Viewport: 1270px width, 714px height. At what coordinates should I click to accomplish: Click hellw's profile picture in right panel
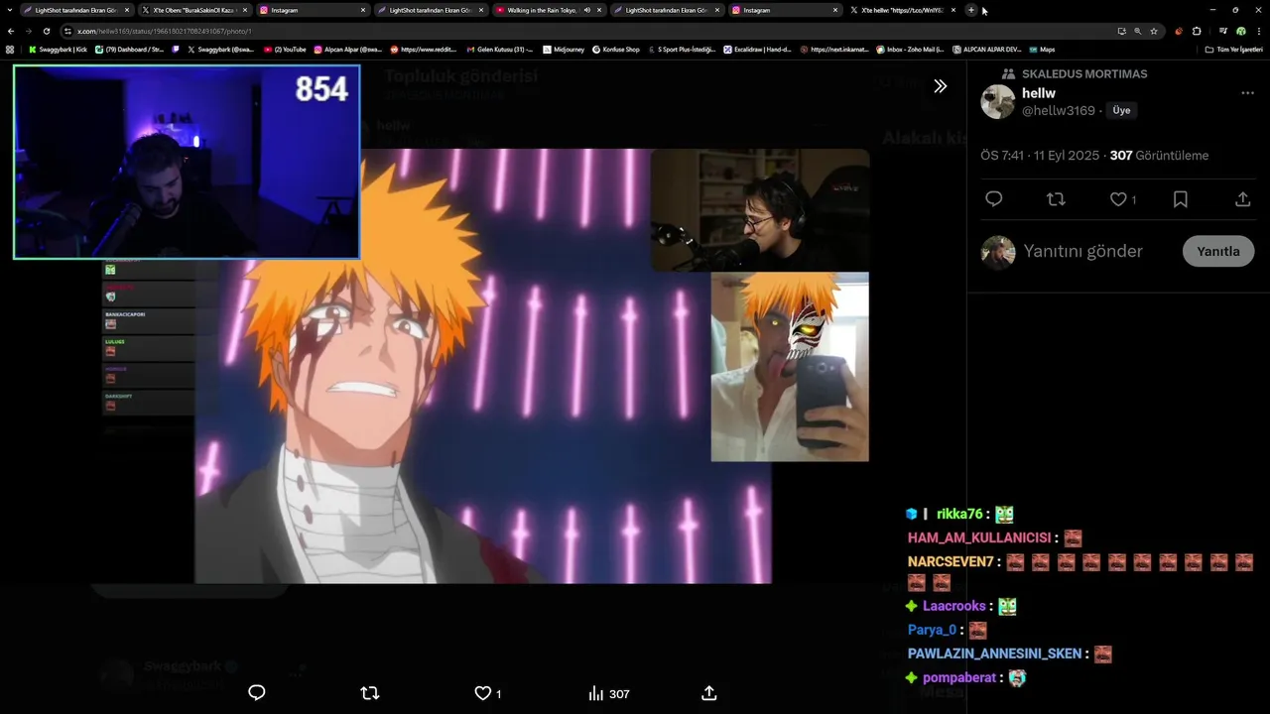[998, 101]
